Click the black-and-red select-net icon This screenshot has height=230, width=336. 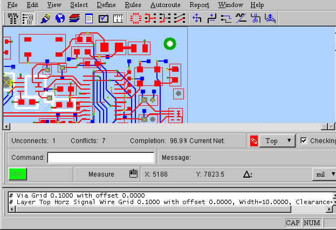(165, 18)
